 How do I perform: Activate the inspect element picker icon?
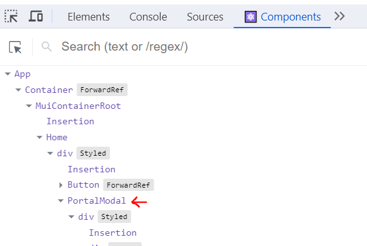coord(11,17)
